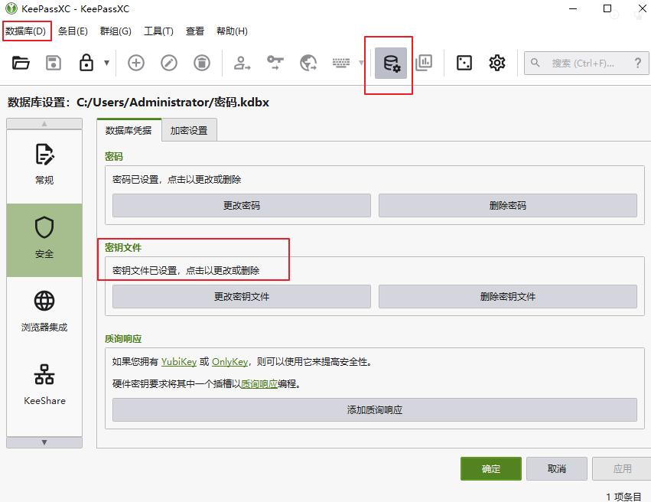Open database folder icon in toolbar
The width and height of the screenshot is (651, 502).
pyautogui.click(x=21, y=63)
